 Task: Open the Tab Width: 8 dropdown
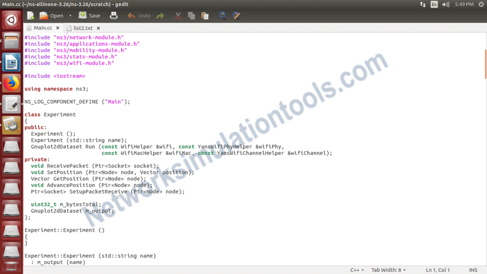point(388,270)
